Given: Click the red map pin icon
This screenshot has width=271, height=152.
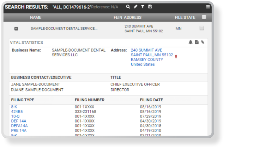Looking at the screenshot, I should click(176, 57).
